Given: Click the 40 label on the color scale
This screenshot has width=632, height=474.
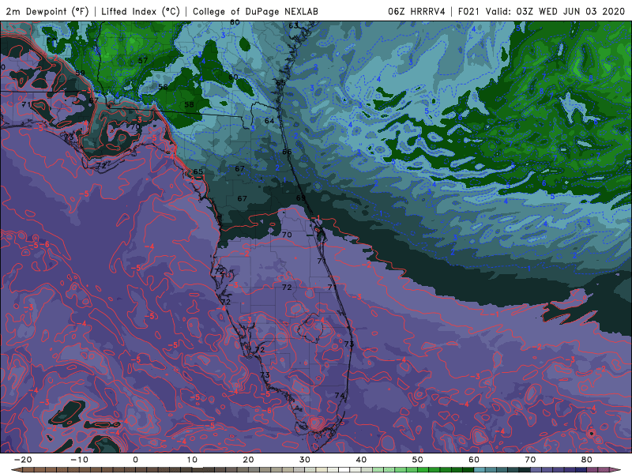Looking at the screenshot, I should [x=361, y=460].
